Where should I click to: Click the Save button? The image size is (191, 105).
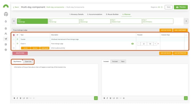(x=168, y=7)
